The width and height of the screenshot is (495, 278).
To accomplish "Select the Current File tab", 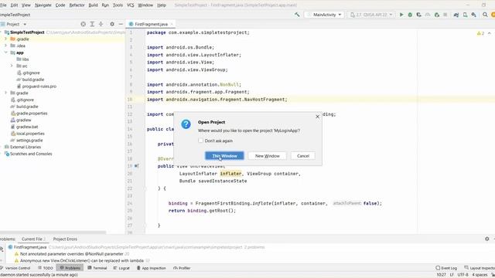I will (32, 239).
